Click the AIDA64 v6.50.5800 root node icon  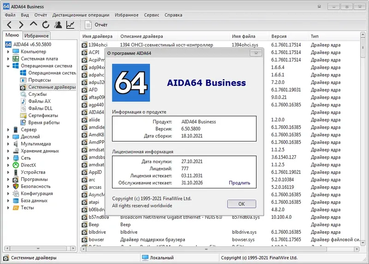8,44
